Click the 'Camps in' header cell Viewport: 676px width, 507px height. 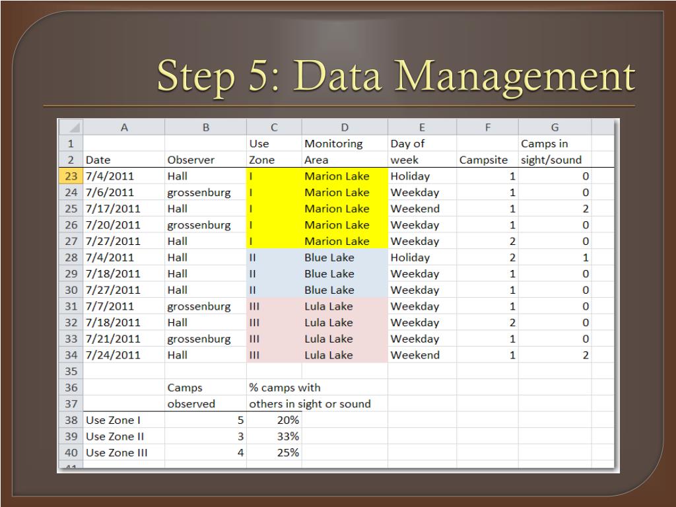(x=555, y=143)
